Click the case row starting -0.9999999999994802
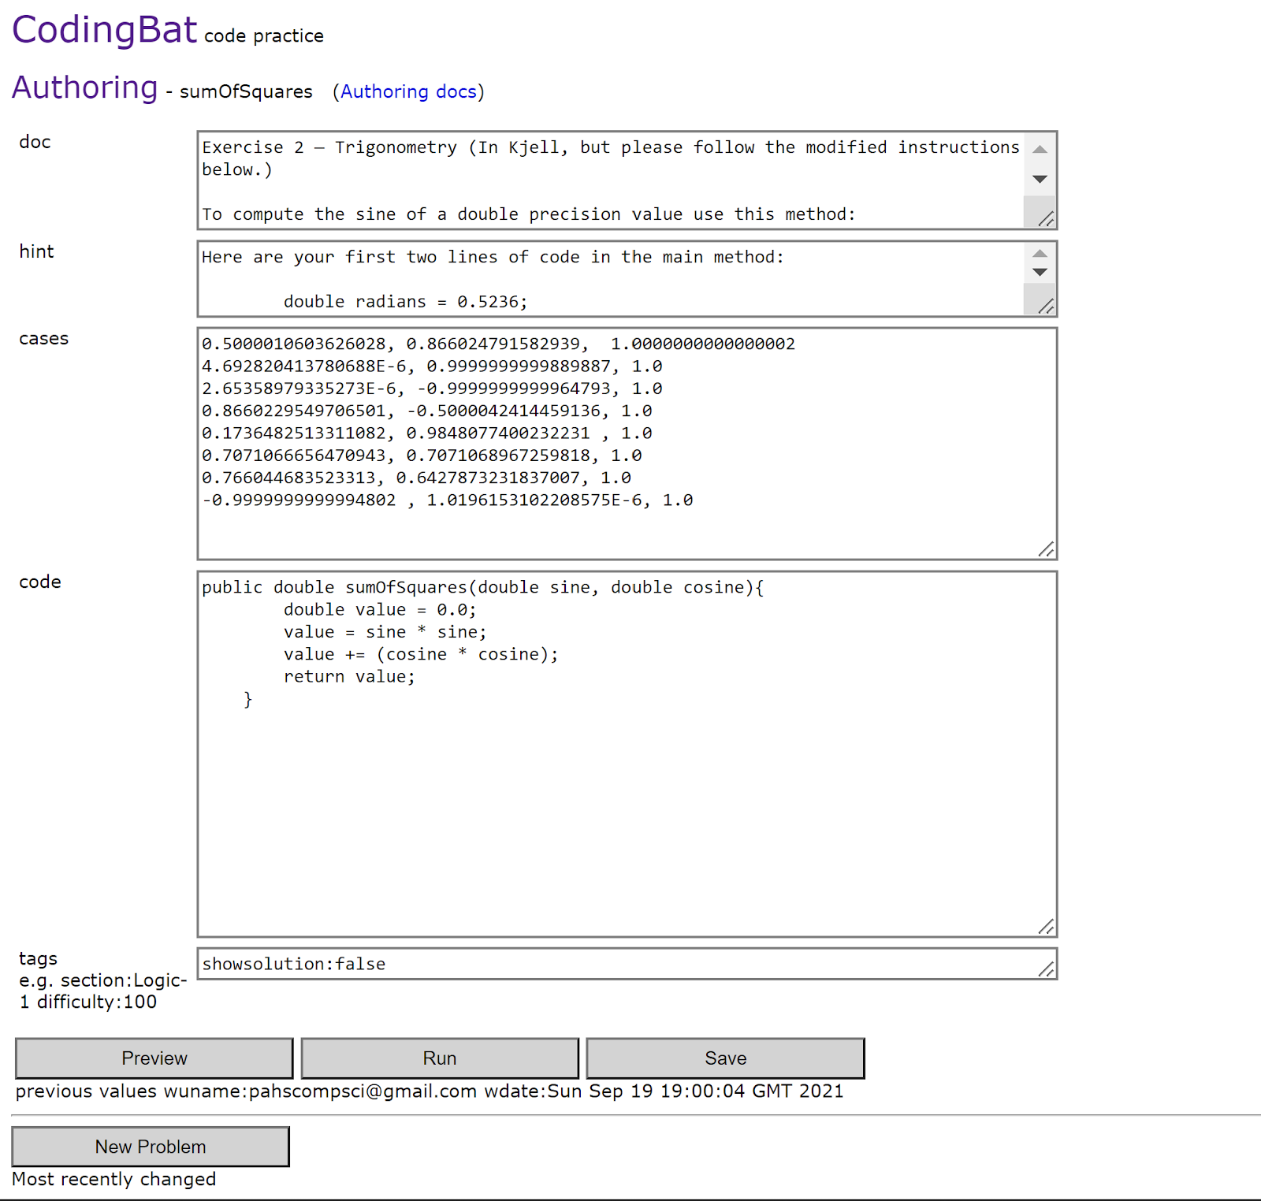 click(448, 500)
